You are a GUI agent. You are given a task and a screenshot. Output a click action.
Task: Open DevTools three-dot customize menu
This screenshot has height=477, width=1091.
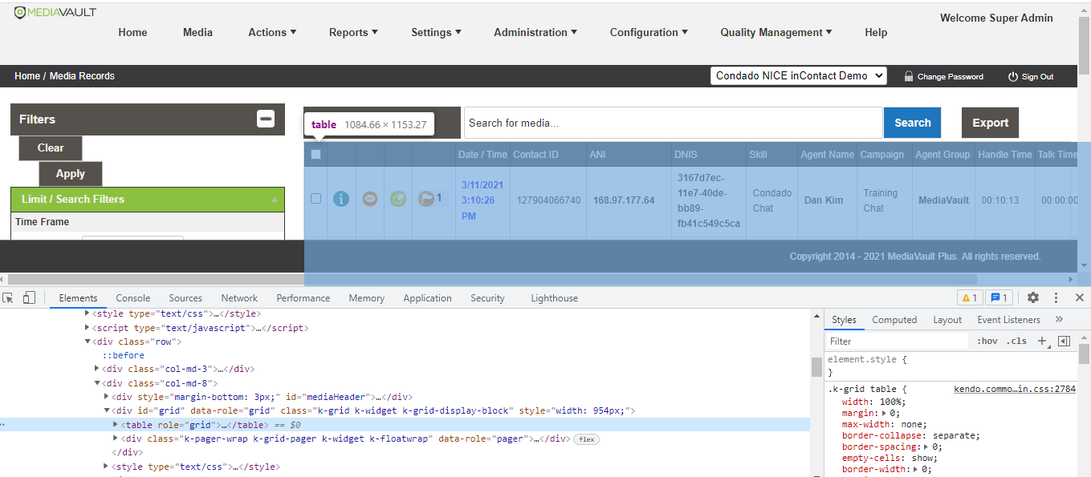[x=1056, y=297]
